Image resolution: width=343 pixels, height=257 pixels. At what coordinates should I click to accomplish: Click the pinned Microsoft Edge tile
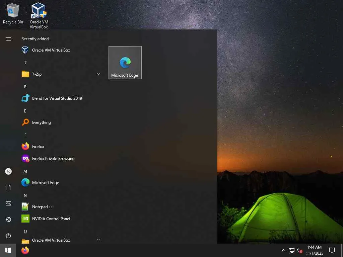(x=125, y=63)
